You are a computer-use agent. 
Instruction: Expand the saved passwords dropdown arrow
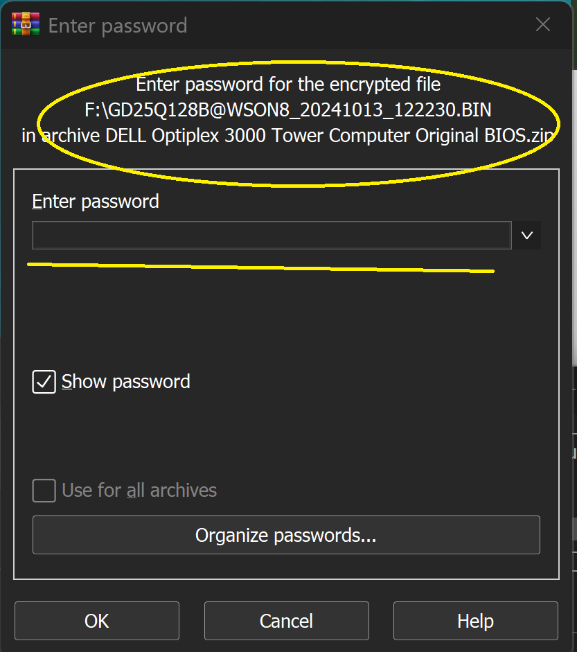[526, 236]
